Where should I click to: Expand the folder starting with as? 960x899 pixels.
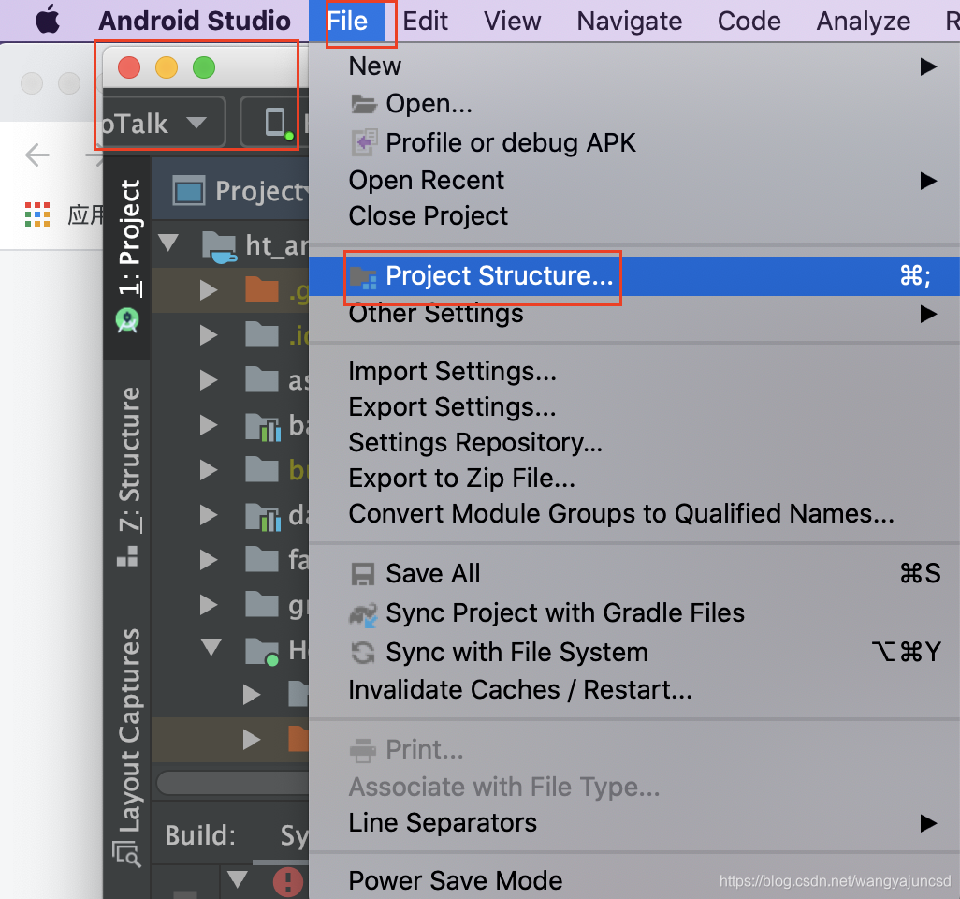209,380
